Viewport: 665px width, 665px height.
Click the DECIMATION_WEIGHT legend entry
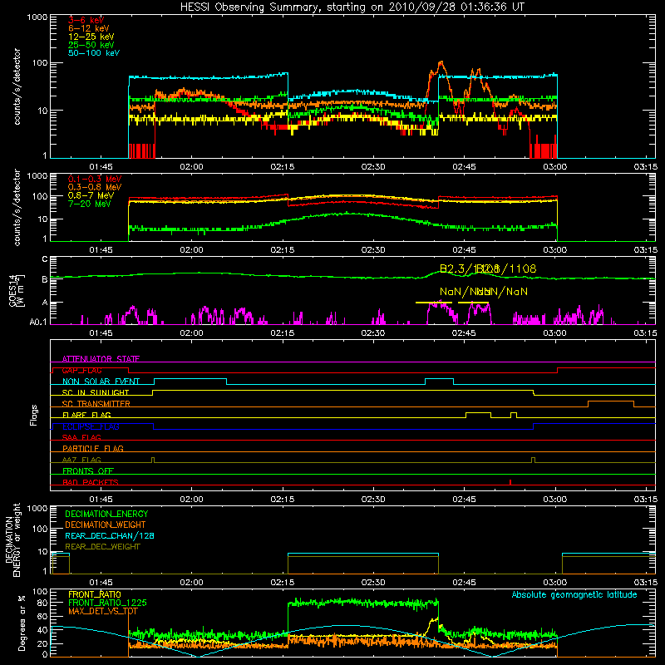[106, 525]
